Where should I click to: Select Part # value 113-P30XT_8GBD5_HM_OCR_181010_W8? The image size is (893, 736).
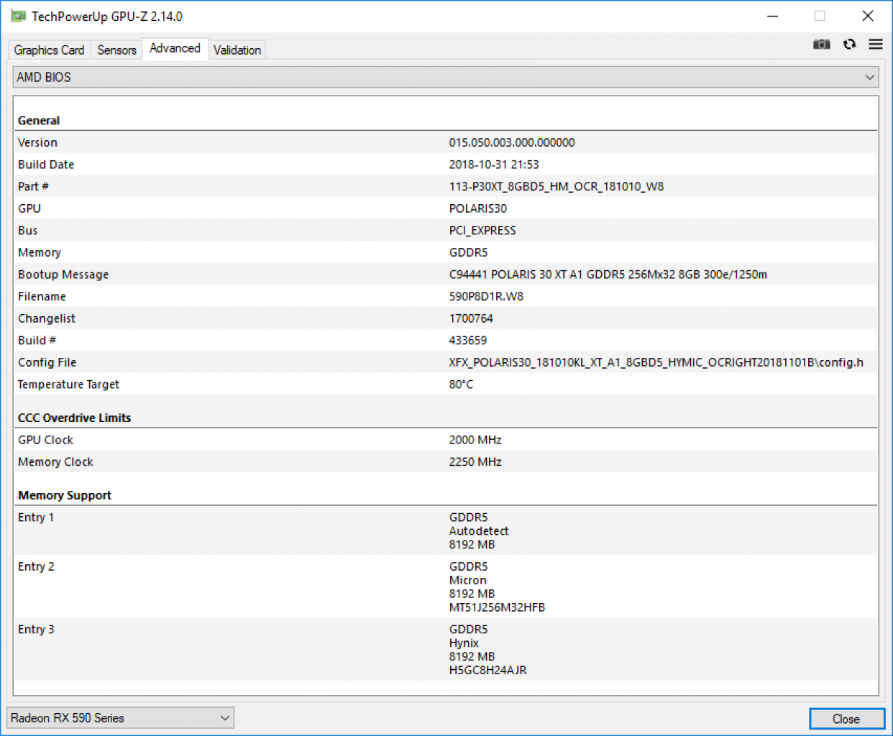[x=557, y=186]
